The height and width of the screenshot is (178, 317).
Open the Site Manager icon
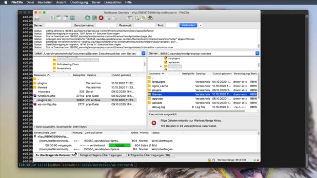click(37, 18)
